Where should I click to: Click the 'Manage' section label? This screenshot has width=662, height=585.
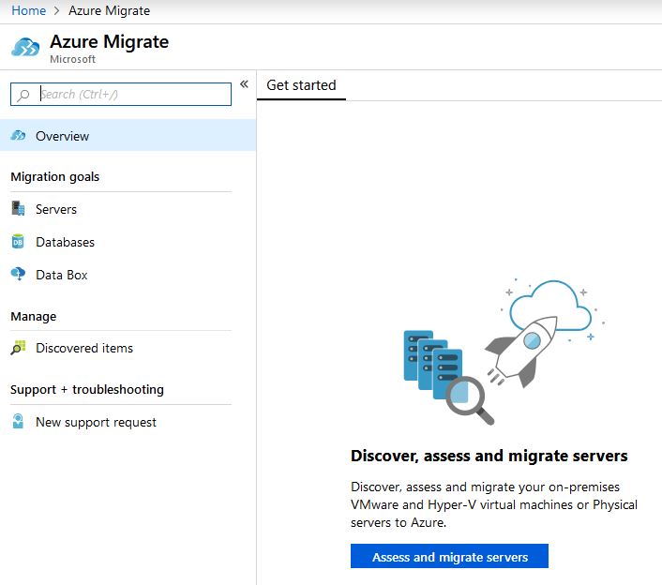click(34, 316)
